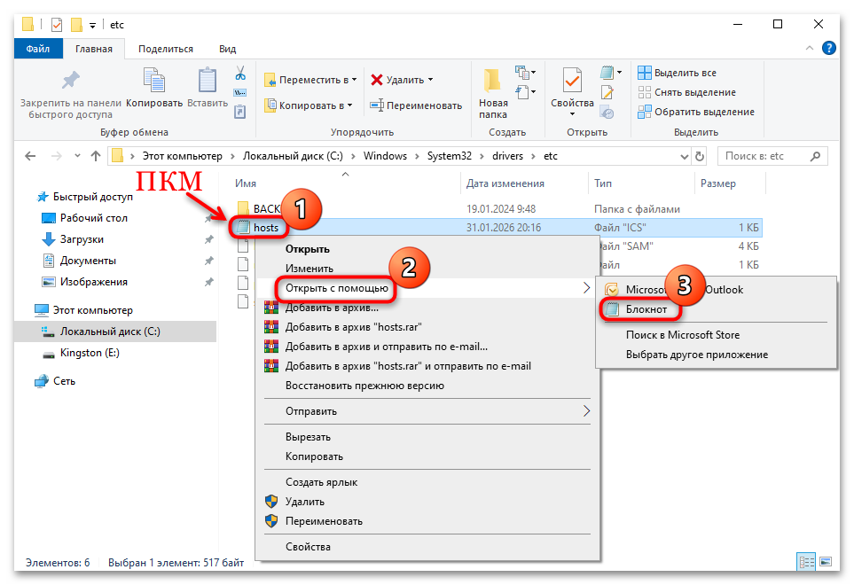
Task: Expand the Удалить dropdown arrow in the ribbon
Action: tap(430, 80)
